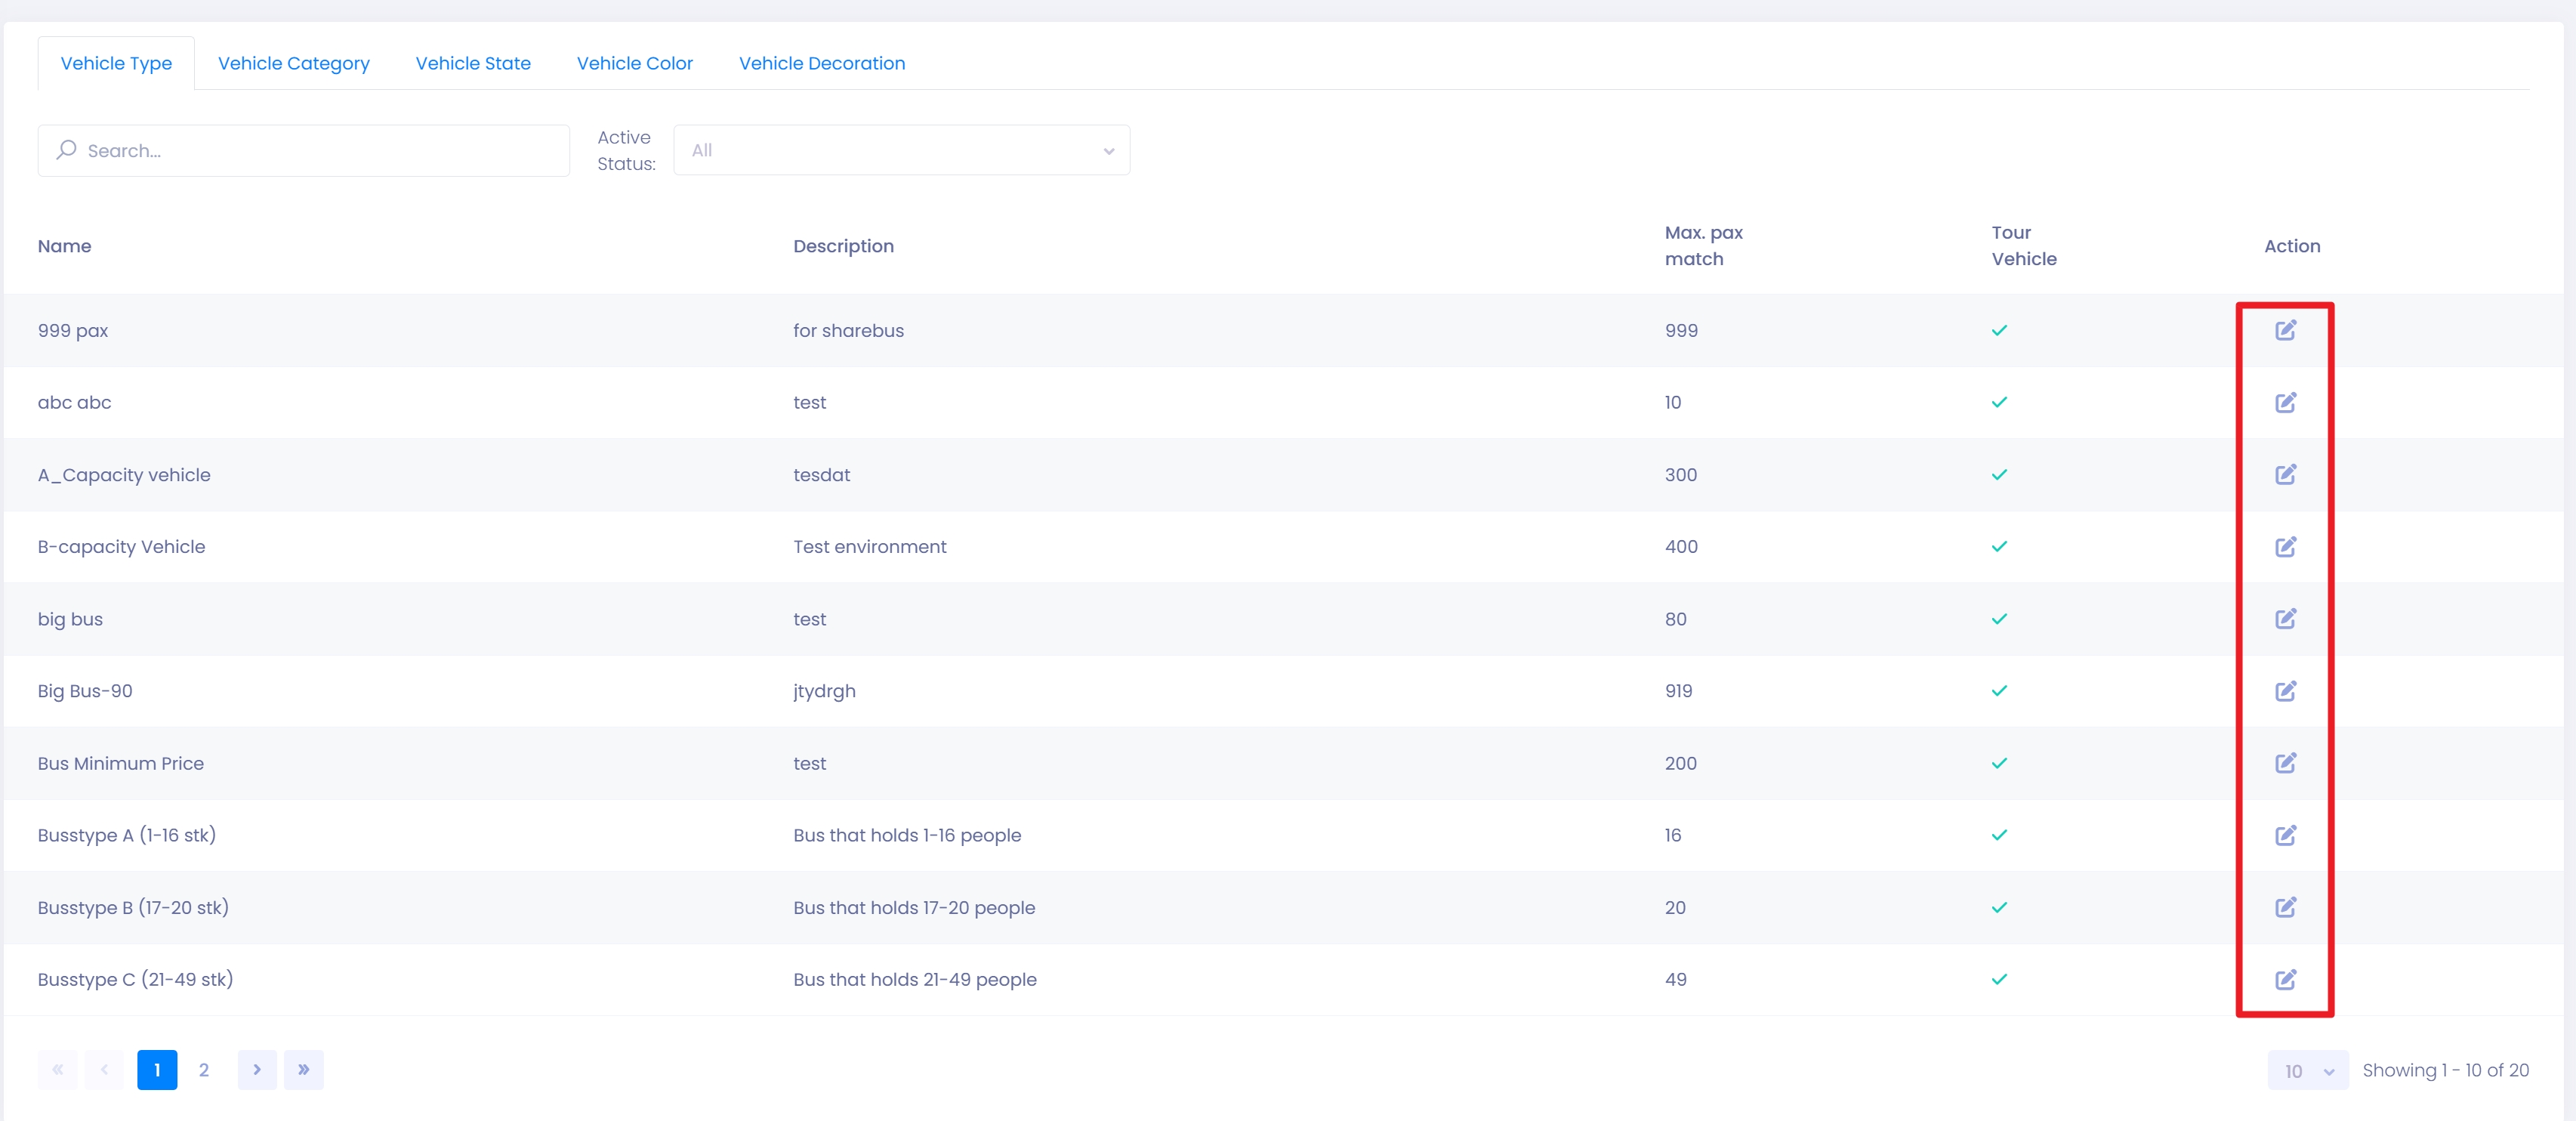This screenshot has height=1121, width=2576.
Task: Sort by Max. pax match header
Action: 1703,246
